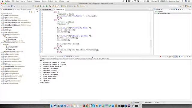The image size is (192, 108).
Task: Collapse the ListeSimplement project
Action: pyautogui.click(x=2, y=43)
